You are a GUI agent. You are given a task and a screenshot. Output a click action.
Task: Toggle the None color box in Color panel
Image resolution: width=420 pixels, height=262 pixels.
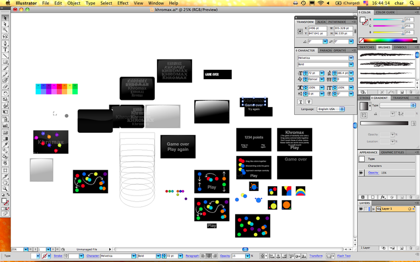(x=361, y=40)
